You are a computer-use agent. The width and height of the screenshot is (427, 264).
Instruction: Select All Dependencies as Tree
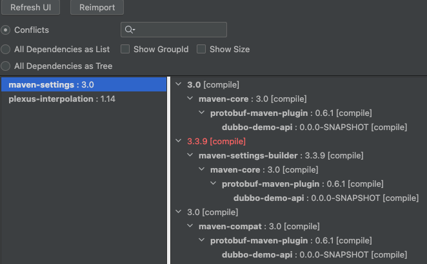(x=5, y=66)
